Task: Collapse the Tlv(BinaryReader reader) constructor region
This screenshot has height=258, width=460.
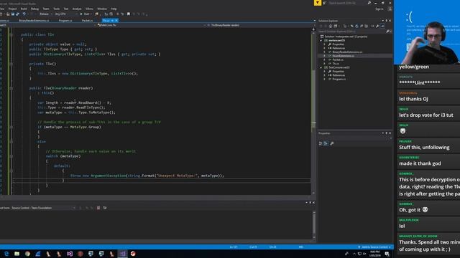Action: 11,88
